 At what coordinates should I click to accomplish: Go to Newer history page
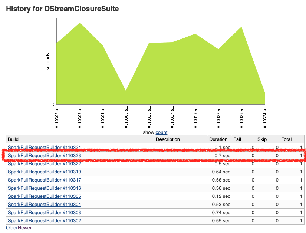pyautogui.click(x=24, y=228)
